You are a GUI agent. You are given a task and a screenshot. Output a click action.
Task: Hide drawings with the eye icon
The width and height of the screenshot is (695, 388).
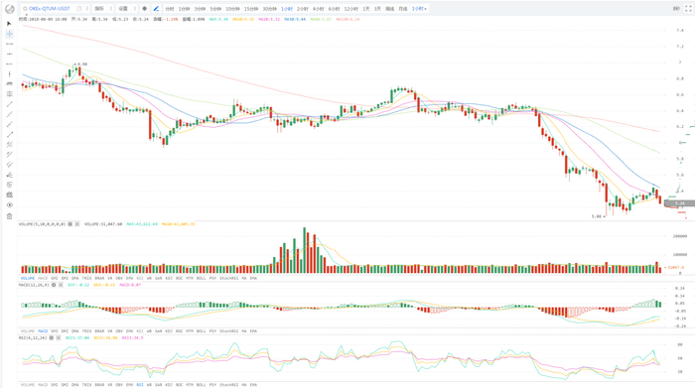pos(9,205)
